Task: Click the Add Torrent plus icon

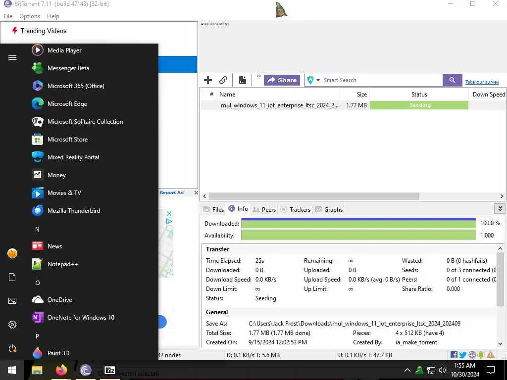Action: [208, 80]
